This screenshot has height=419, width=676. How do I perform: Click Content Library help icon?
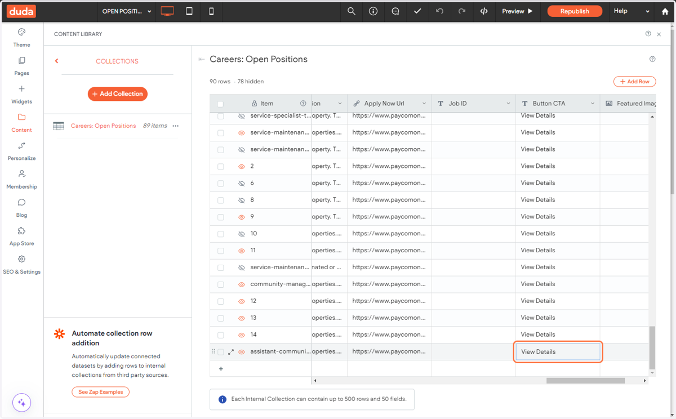(x=648, y=34)
